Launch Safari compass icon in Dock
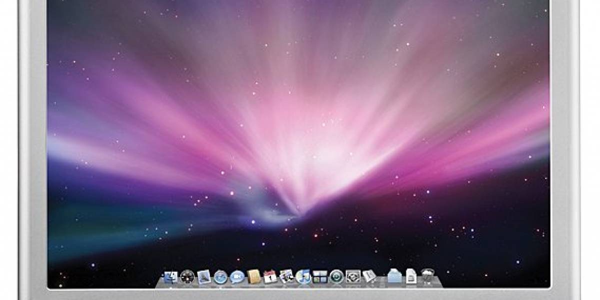The image size is (600, 300). click(x=220, y=276)
